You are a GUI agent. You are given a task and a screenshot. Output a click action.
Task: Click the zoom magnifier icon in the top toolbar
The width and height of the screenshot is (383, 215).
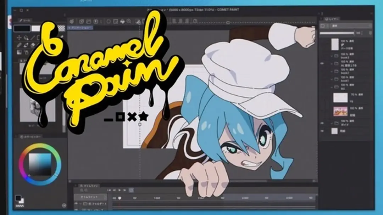(129, 22)
